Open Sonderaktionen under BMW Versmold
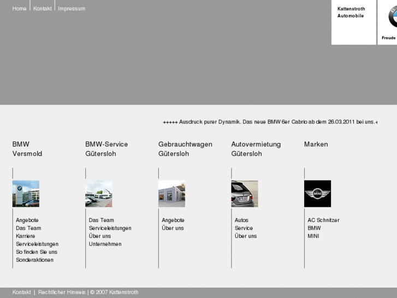The image size is (397, 298). 35,260
